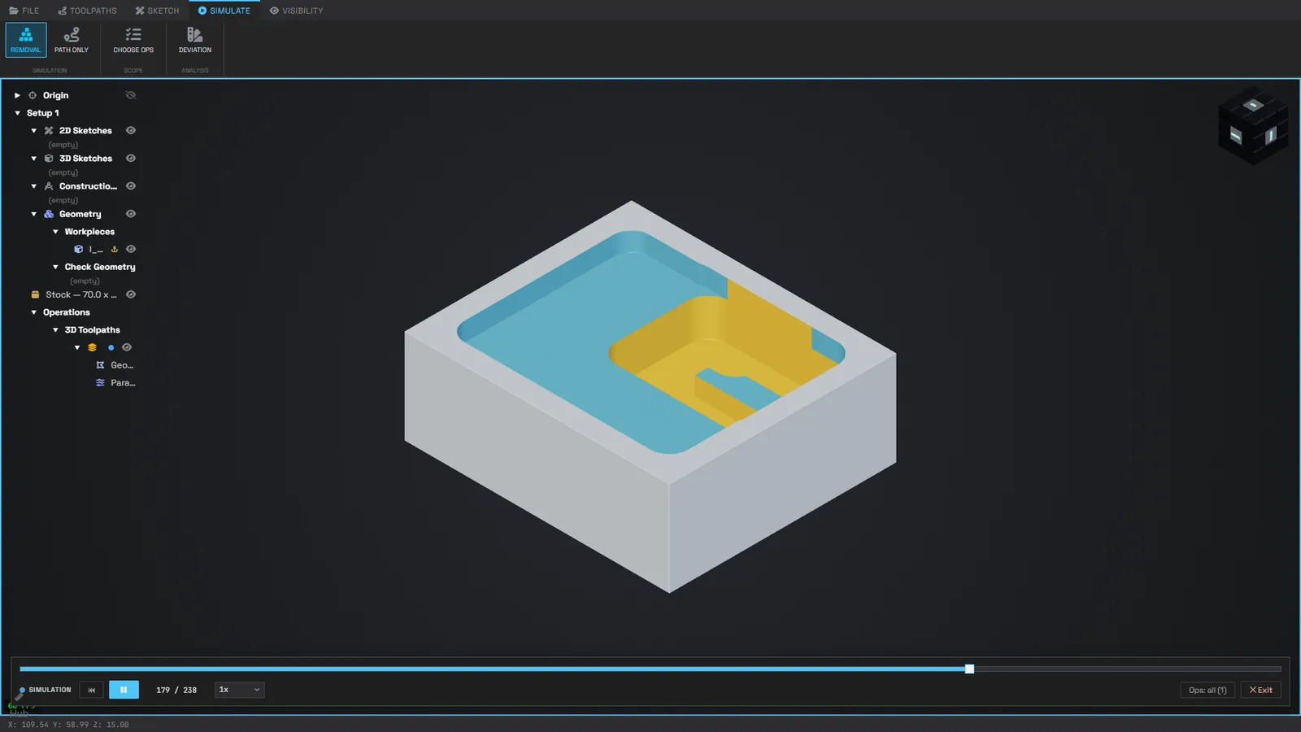This screenshot has width=1301, height=732.
Task: Collapse the Check Geometry node
Action: 55,267
